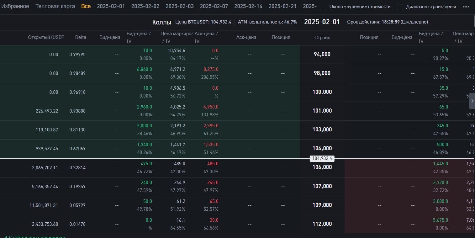475x238 pixels.
Task: Click put bid price 3,080.0
Action: click(x=441, y=201)
